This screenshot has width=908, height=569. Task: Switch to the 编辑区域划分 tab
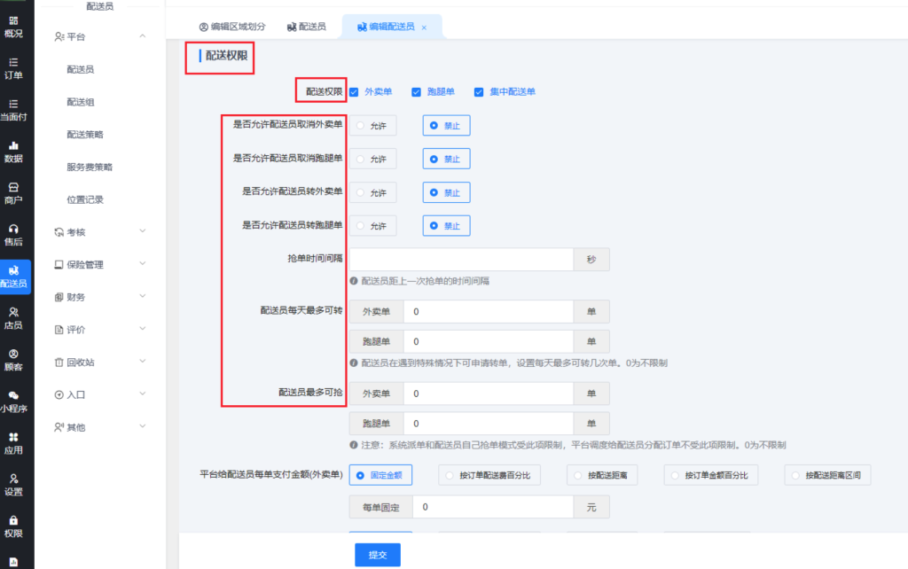[x=231, y=27]
